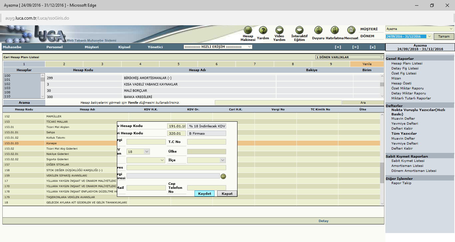Click the round Vergi Dairesi lookup button
Image resolution: width=455 pixels, height=242 pixels.
(224, 176)
